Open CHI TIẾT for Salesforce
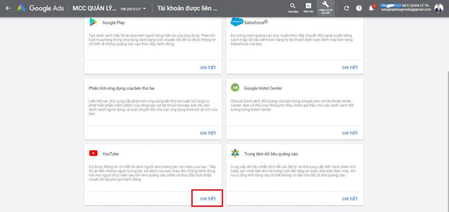Screen dimensions: 449x212 point(350,68)
